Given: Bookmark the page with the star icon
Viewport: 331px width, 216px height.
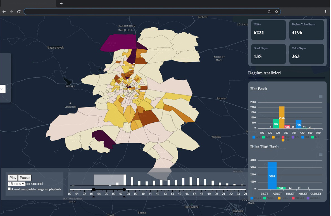Looking at the screenshot, I should (x=276, y=12).
